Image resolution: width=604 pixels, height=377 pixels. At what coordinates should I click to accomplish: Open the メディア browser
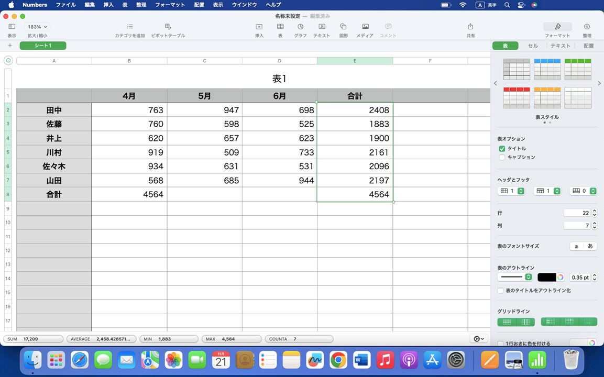coord(365,29)
